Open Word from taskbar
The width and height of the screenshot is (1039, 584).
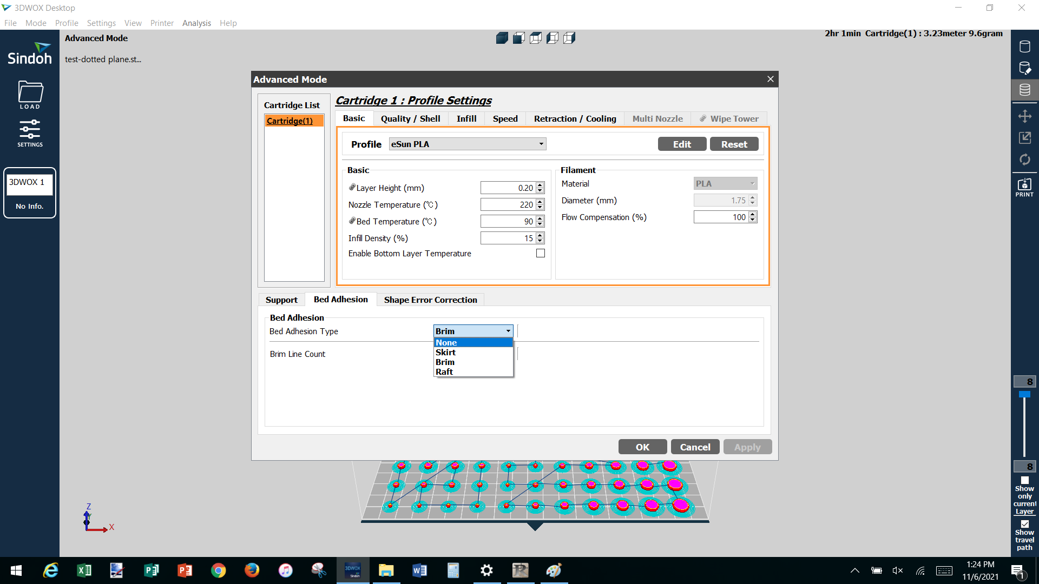(419, 570)
